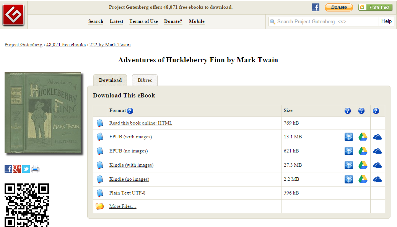Click the magnifier icon in search box
The height and width of the screenshot is (227, 397).
pos(272,22)
